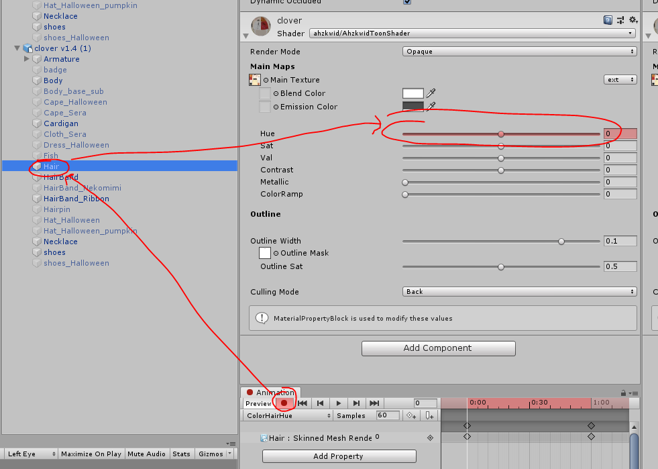The image size is (658, 469).
Task: Collapse the clover v1.4 (1) hierarchy node
Action: click(x=17, y=48)
